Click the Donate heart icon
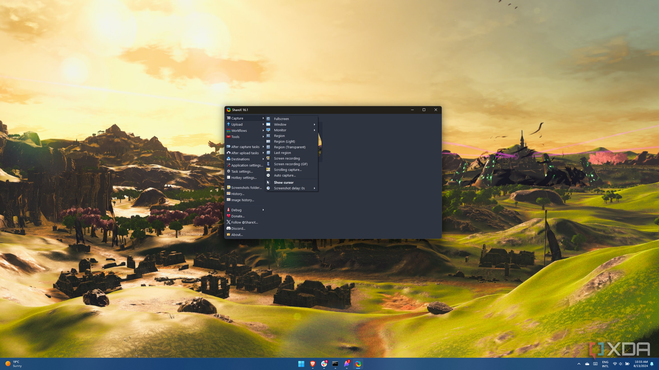Viewport: 659px width, 370px height. pos(228,216)
